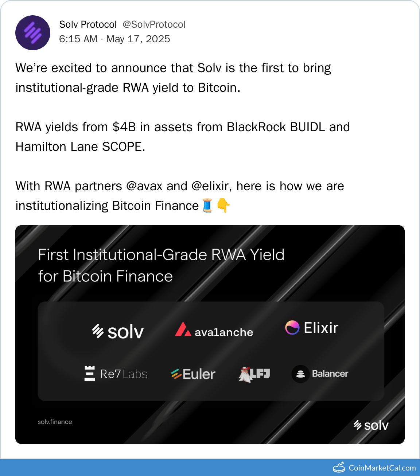Click the Solv logo in banner

tap(118, 331)
